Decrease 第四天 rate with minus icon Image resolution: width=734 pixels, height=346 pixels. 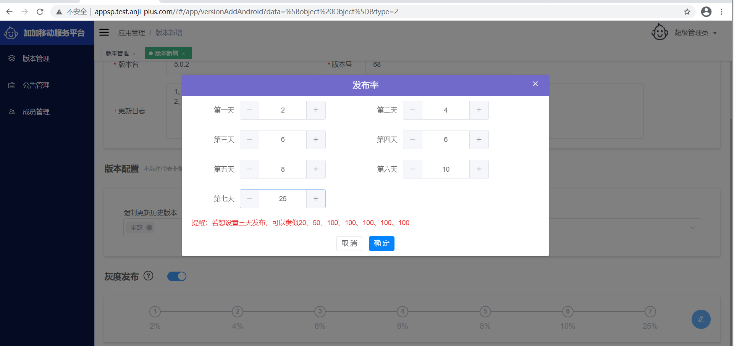point(412,140)
